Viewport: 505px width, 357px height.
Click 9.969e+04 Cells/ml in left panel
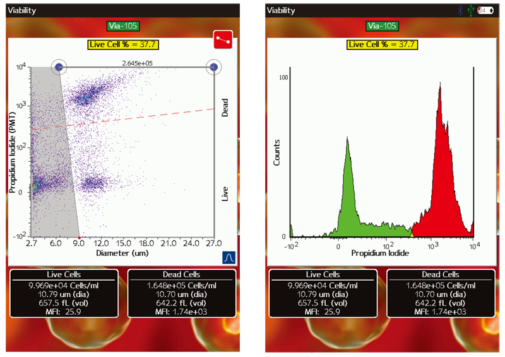point(64,285)
